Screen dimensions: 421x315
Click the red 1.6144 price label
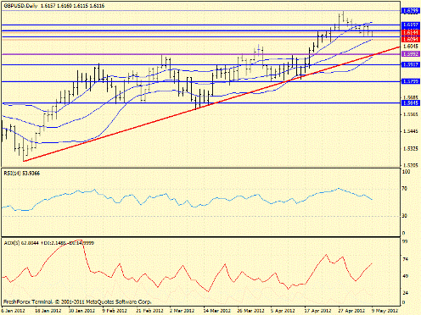410,33
